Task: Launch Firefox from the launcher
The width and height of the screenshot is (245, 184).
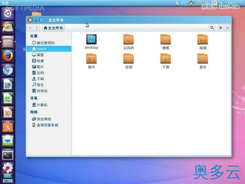Action: (x=8, y=56)
